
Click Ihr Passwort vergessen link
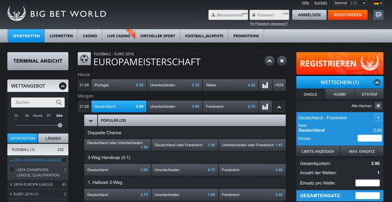point(269,24)
